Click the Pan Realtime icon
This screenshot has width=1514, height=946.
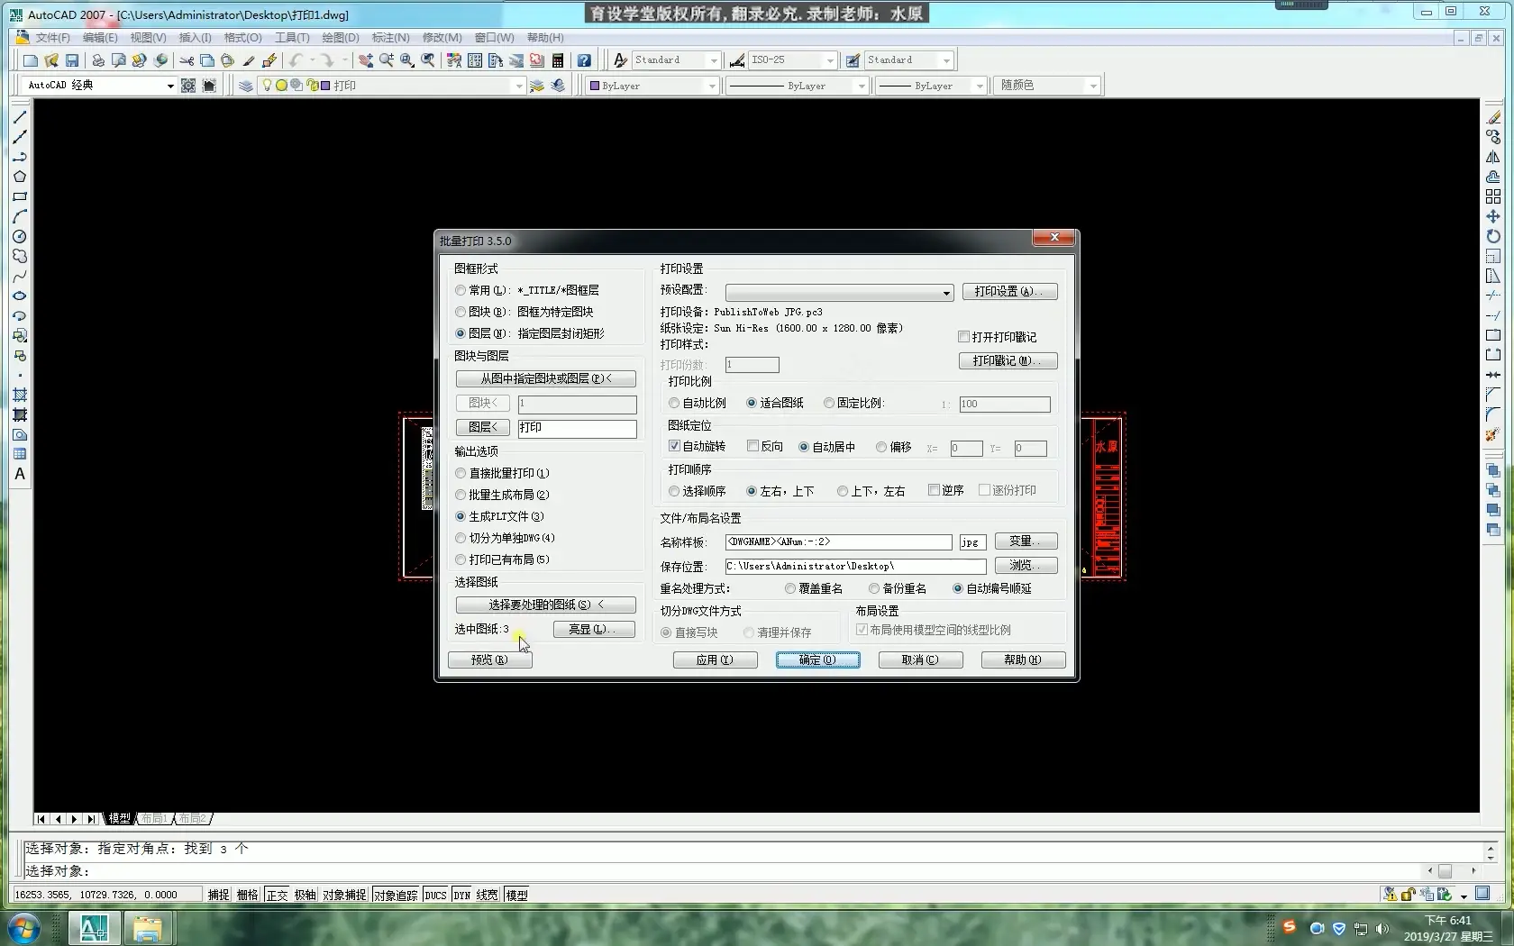[366, 61]
